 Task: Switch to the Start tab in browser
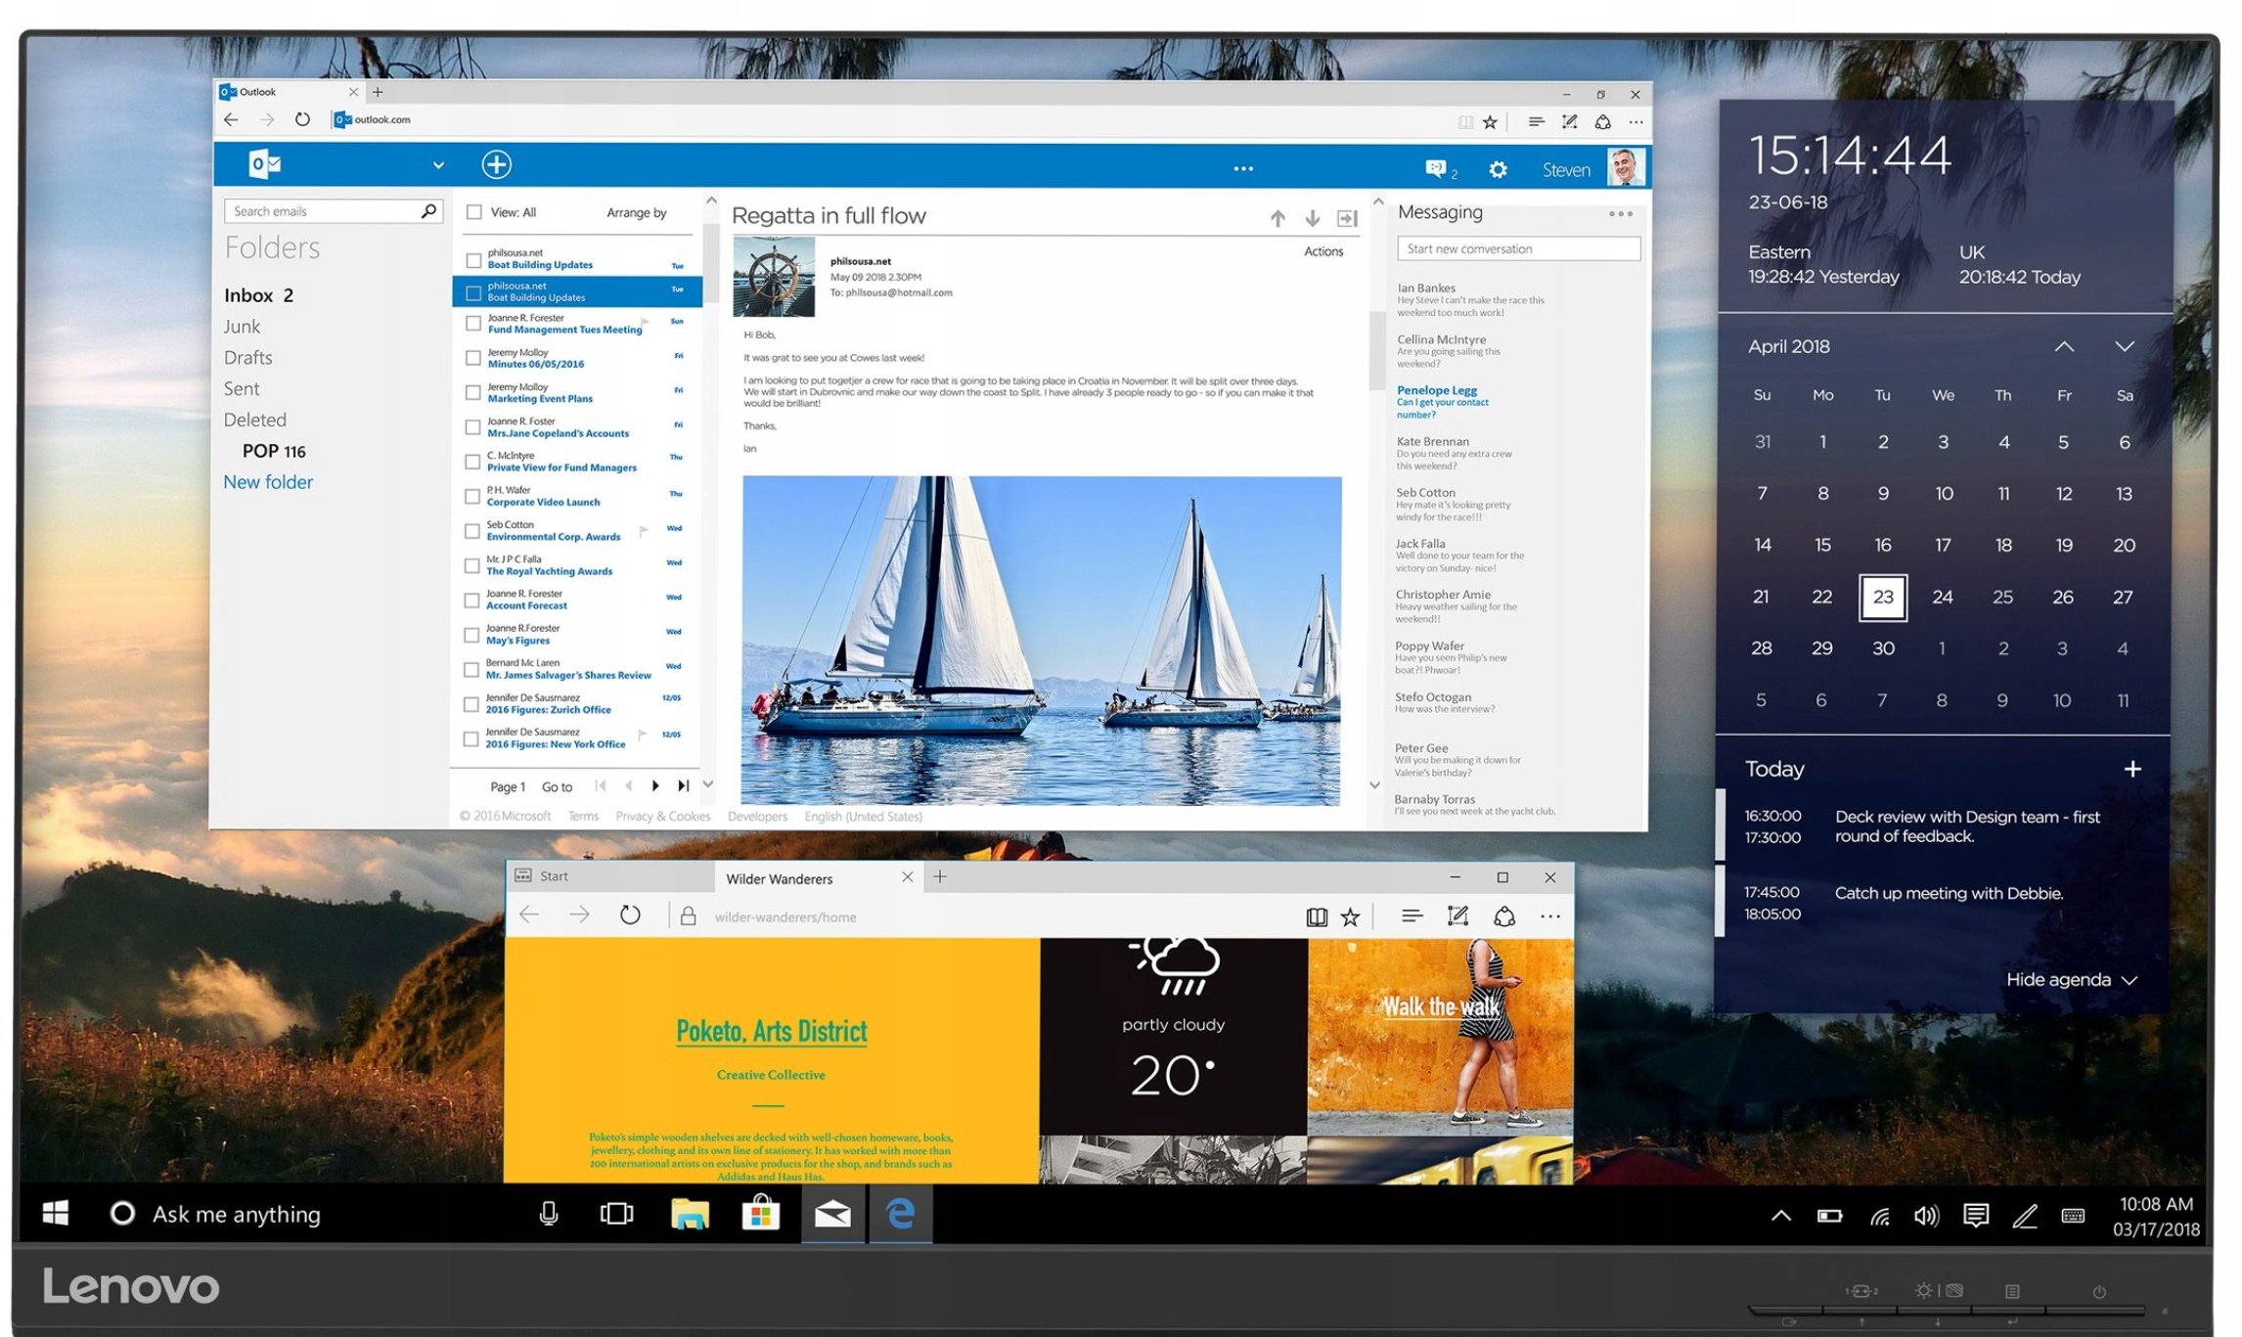(554, 876)
